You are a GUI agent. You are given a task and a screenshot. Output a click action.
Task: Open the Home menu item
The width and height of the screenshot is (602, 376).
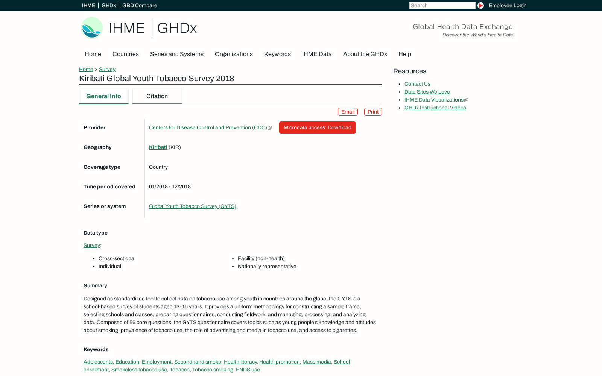point(93,54)
